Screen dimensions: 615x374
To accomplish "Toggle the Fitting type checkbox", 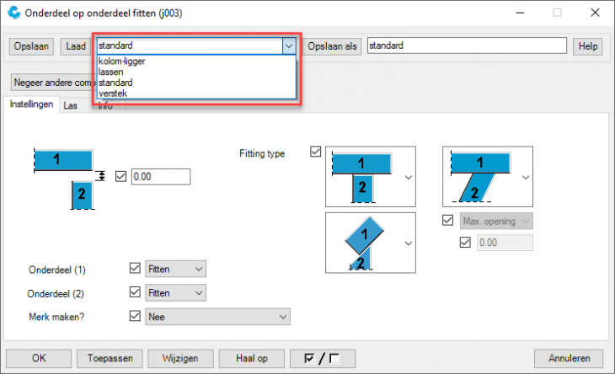I will pos(316,152).
